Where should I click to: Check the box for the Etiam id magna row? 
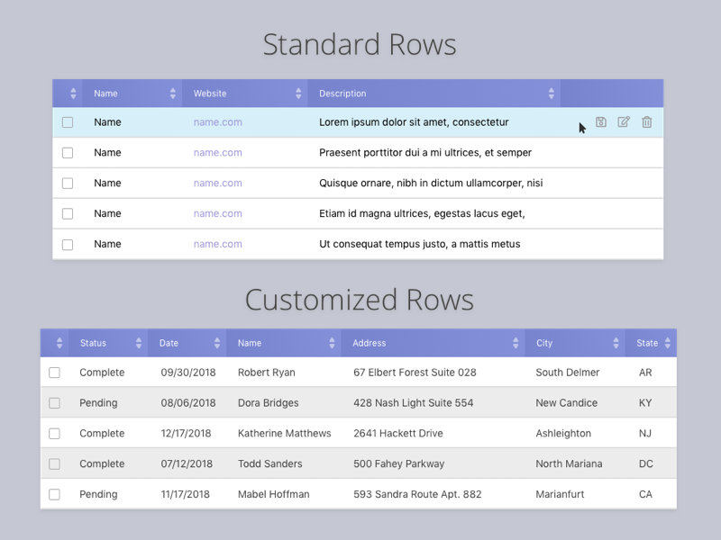(68, 213)
